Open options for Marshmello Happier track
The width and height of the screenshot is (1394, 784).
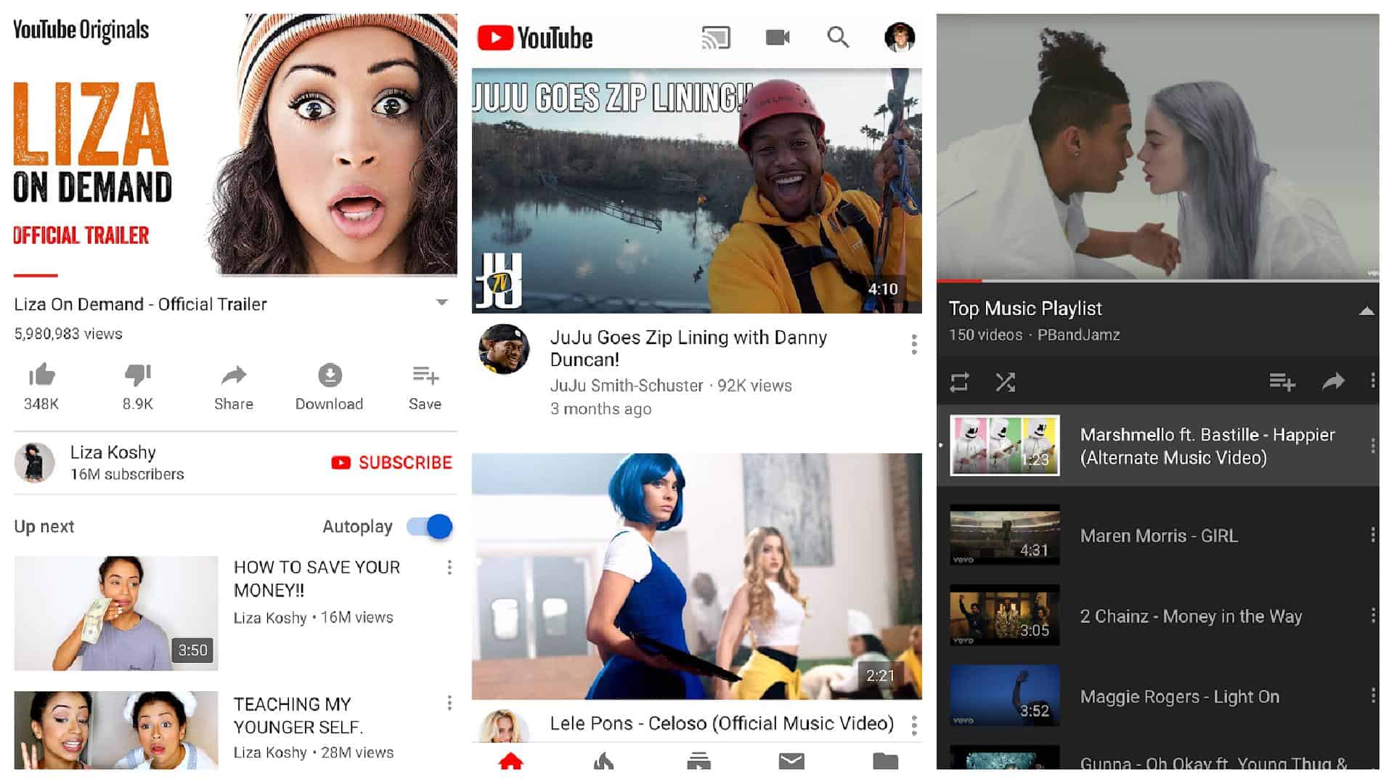click(1372, 446)
